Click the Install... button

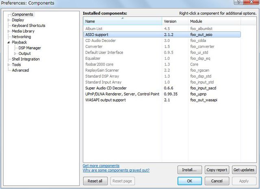(x=190, y=170)
